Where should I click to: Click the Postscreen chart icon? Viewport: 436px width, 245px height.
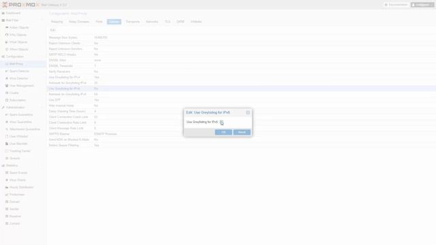click(7, 195)
